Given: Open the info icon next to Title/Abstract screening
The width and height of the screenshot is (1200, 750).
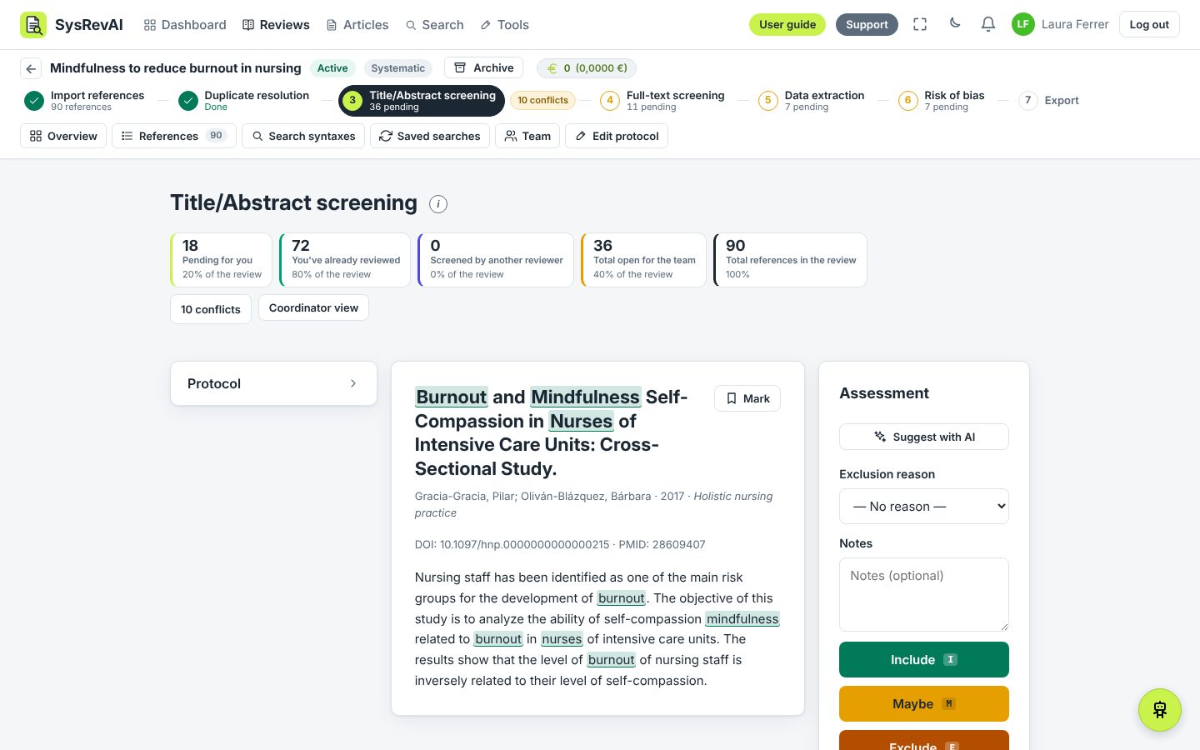Looking at the screenshot, I should [x=438, y=203].
